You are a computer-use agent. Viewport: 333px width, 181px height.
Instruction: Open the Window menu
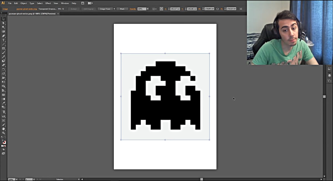tap(65, 3)
